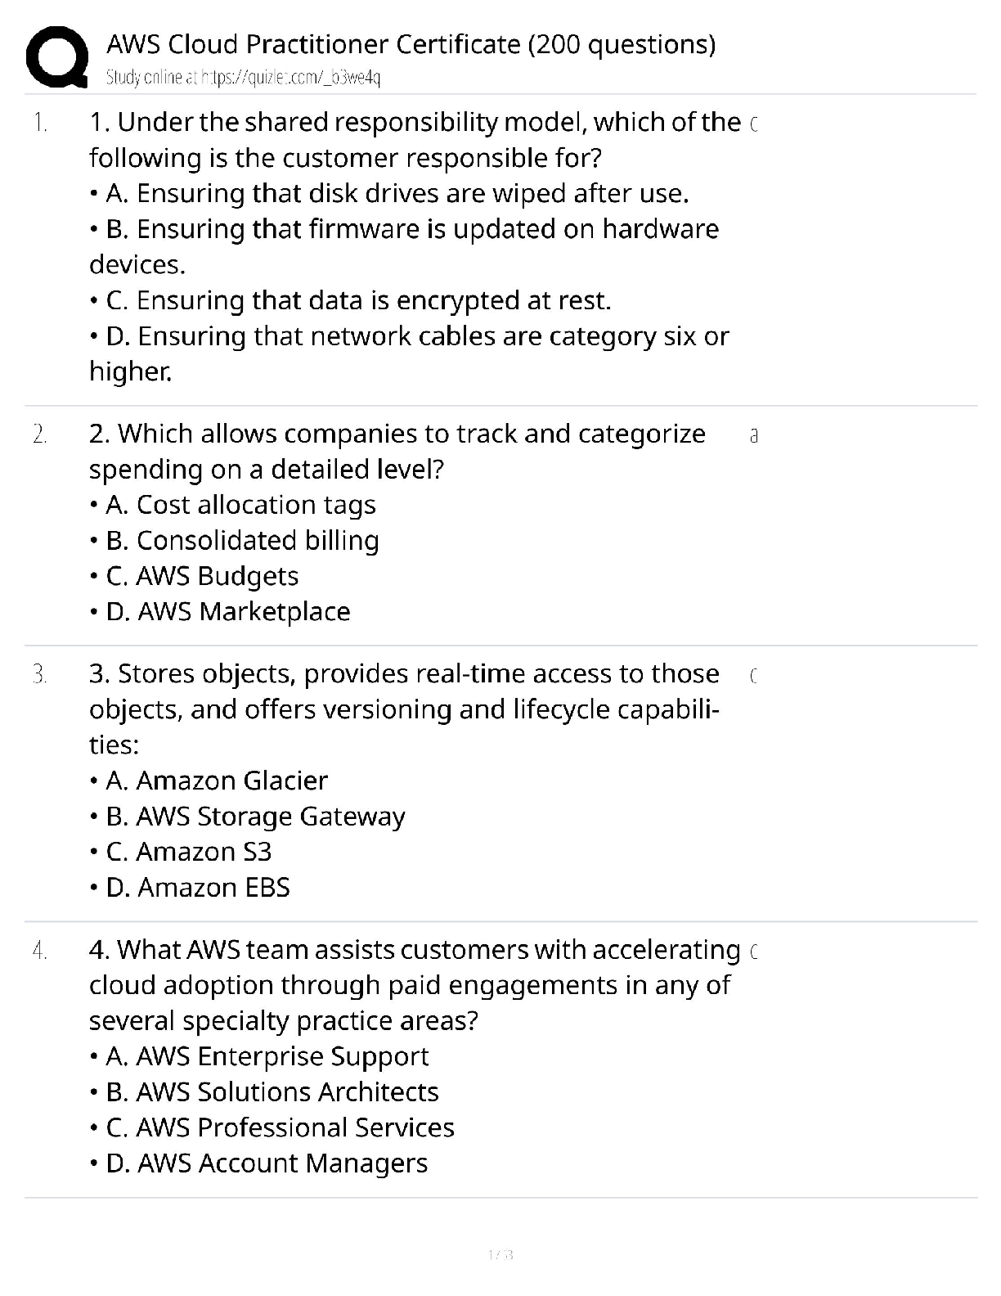
Task: Select 'AWS Marketplace' answer option
Action: point(228,611)
